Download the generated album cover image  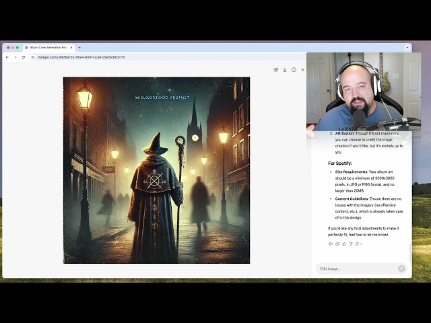[x=285, y=70]
